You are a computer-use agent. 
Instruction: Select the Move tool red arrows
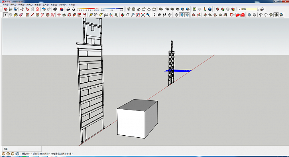coord(59,15)
